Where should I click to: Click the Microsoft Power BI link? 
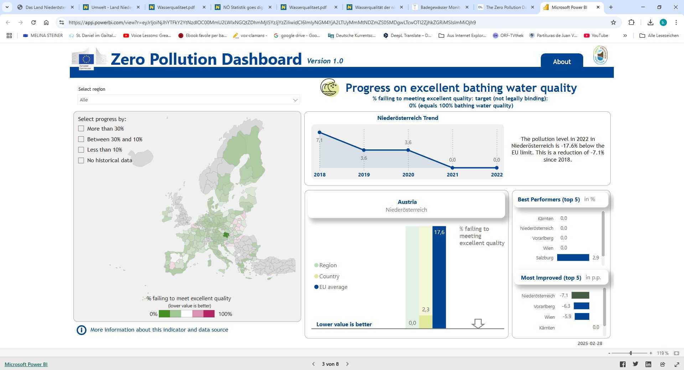pos(26,364)
